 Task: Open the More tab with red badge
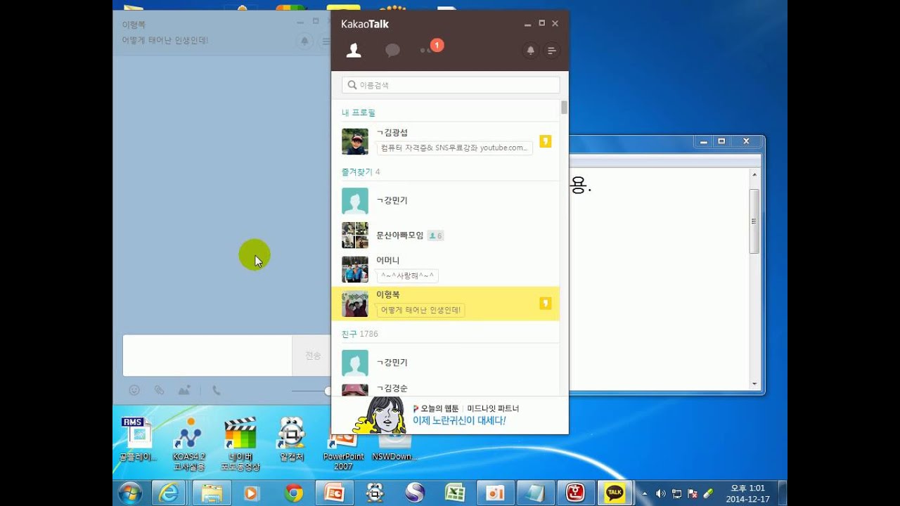click(x=431, y=48)
